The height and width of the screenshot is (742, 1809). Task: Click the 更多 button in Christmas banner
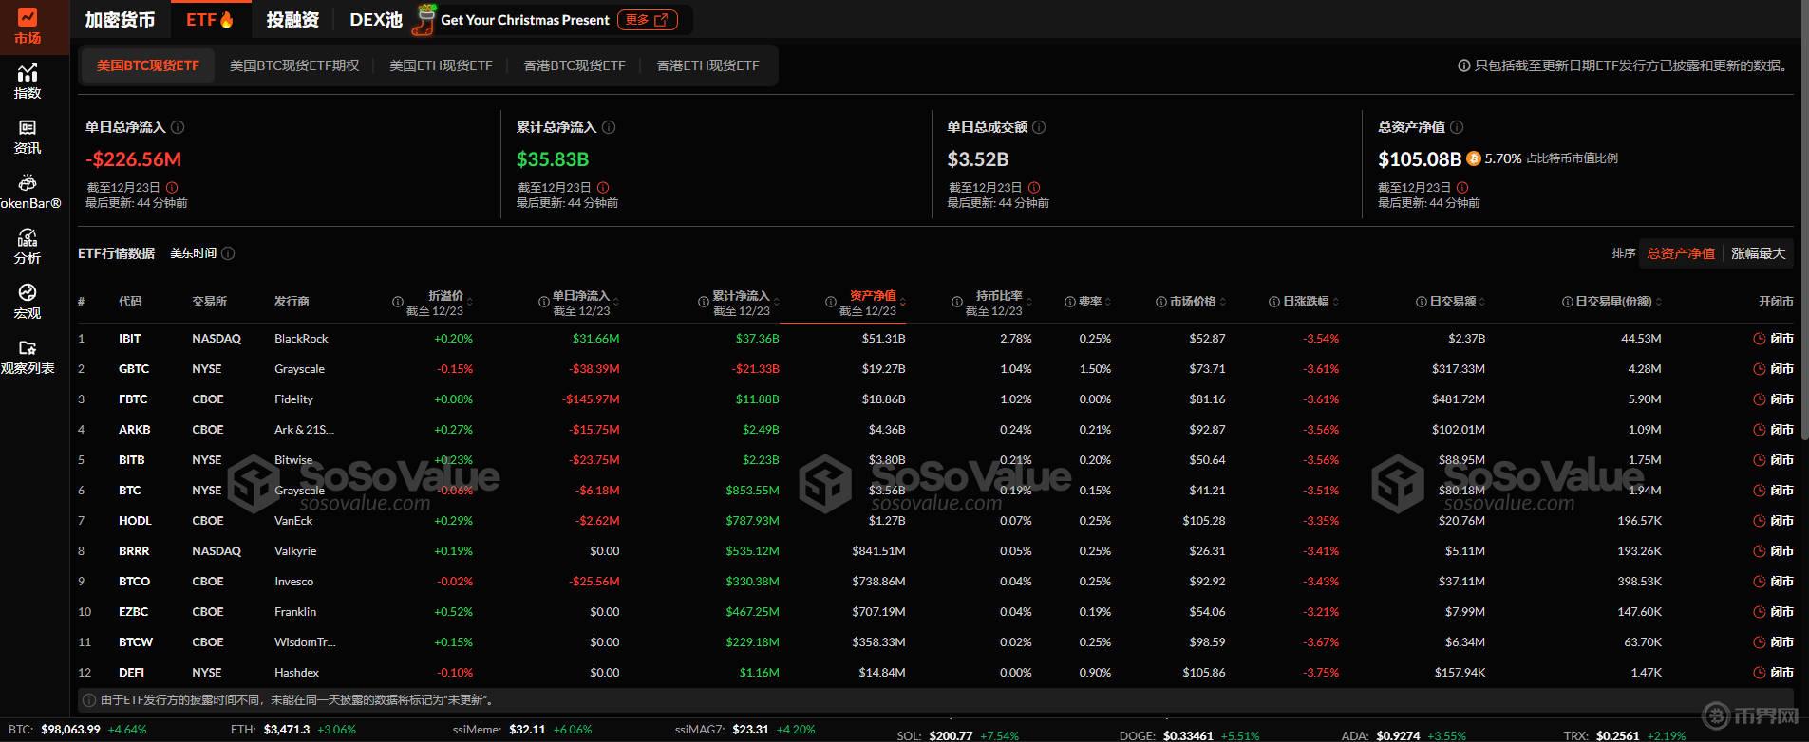point(648,20)
